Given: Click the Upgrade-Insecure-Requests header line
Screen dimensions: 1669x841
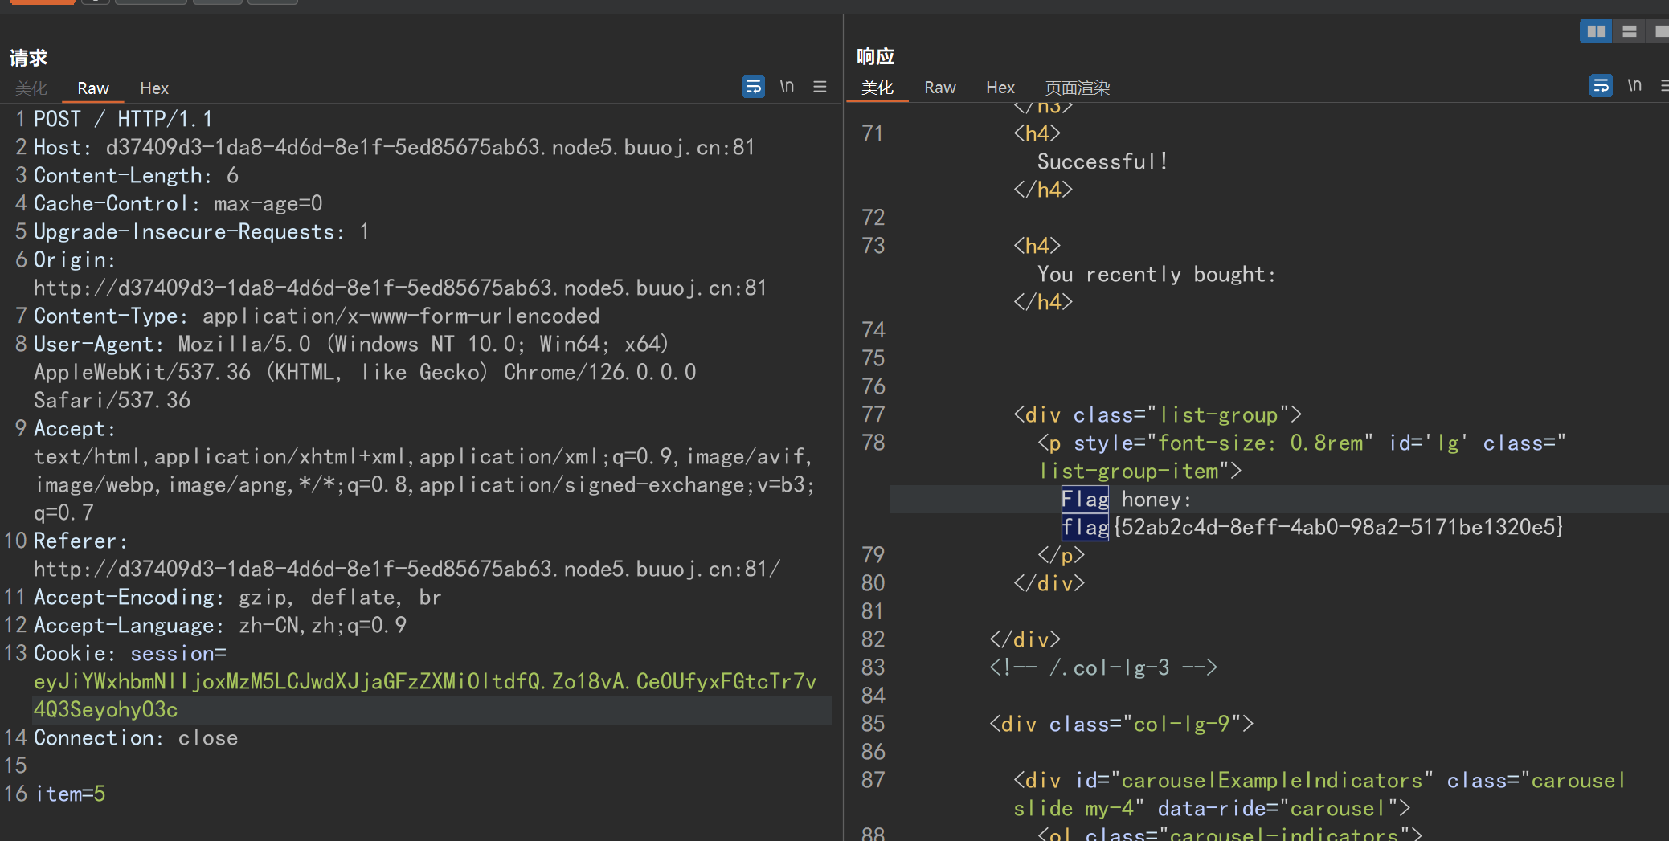Looking at the screenshot, I should [202, 232].
